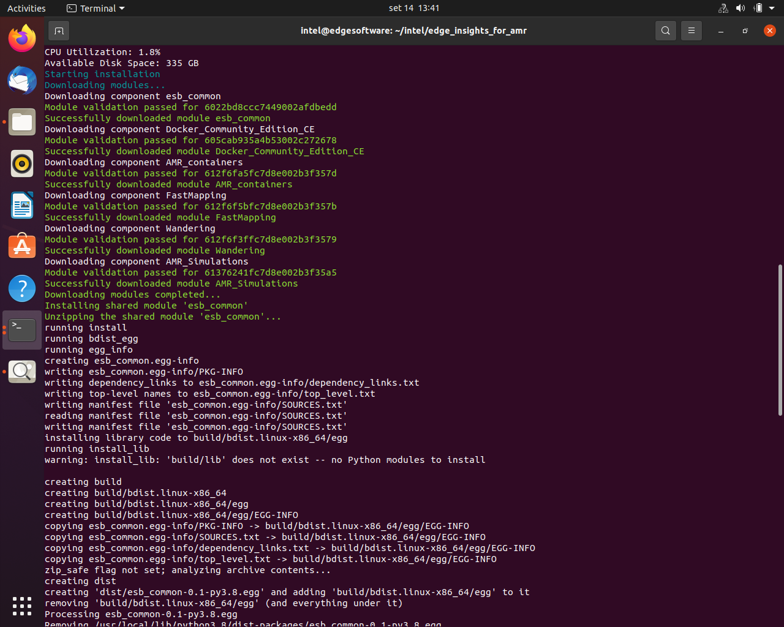Click the volume speaker icon

point(741,8)
